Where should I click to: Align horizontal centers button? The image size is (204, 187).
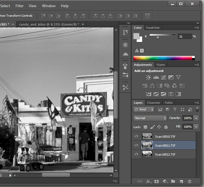[75, 16]
